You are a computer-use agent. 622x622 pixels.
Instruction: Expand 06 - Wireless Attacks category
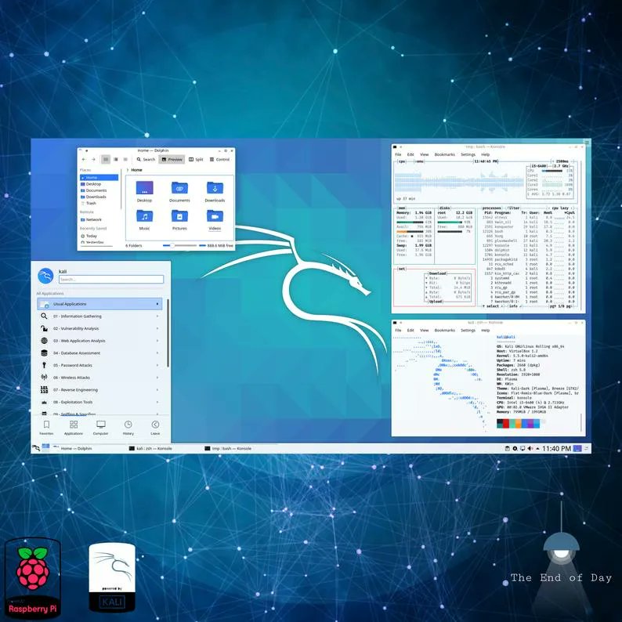click(x=99, y=378)
